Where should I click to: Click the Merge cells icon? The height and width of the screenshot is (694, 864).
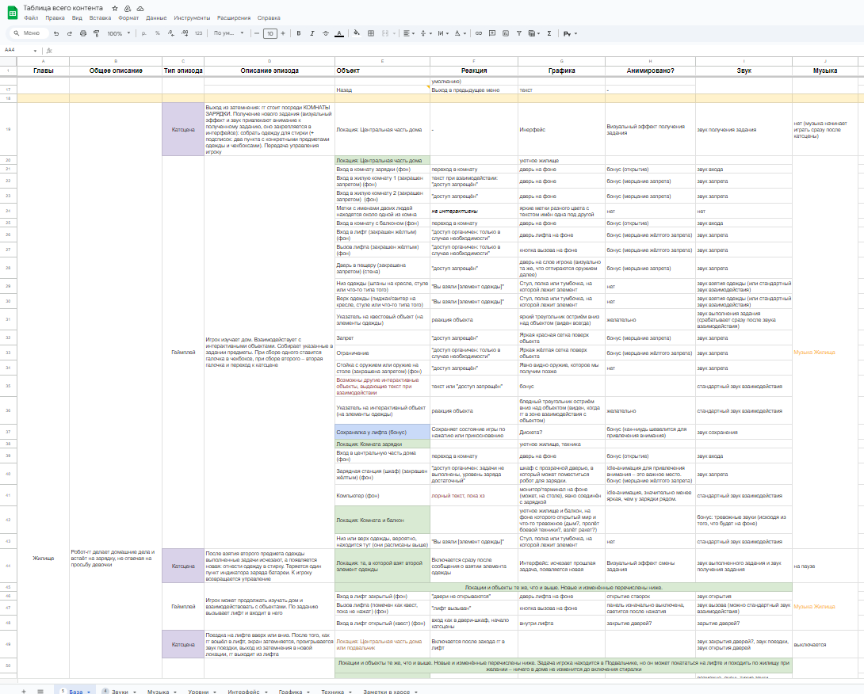[x=385, y=33]
